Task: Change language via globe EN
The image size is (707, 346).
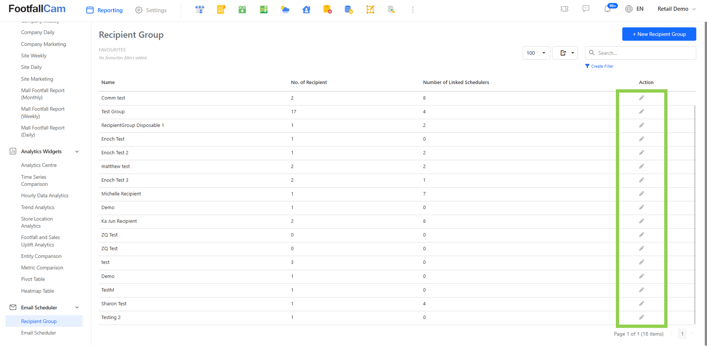Action: pyautogui.click(x=634, y=9)
